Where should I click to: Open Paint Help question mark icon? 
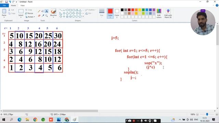(217, 5)
